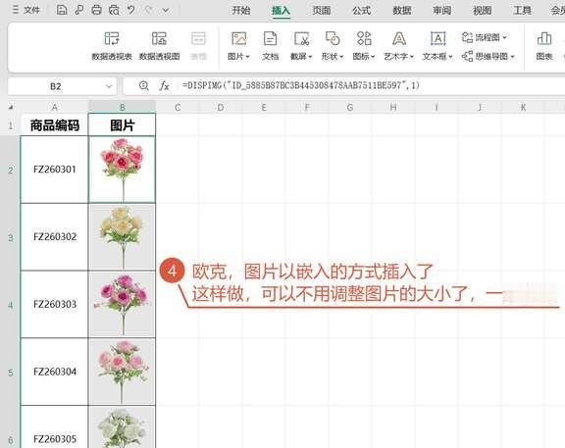Open the 工具 tab
565x448 pixels.
pyautogui.click(x=522, y=11)
